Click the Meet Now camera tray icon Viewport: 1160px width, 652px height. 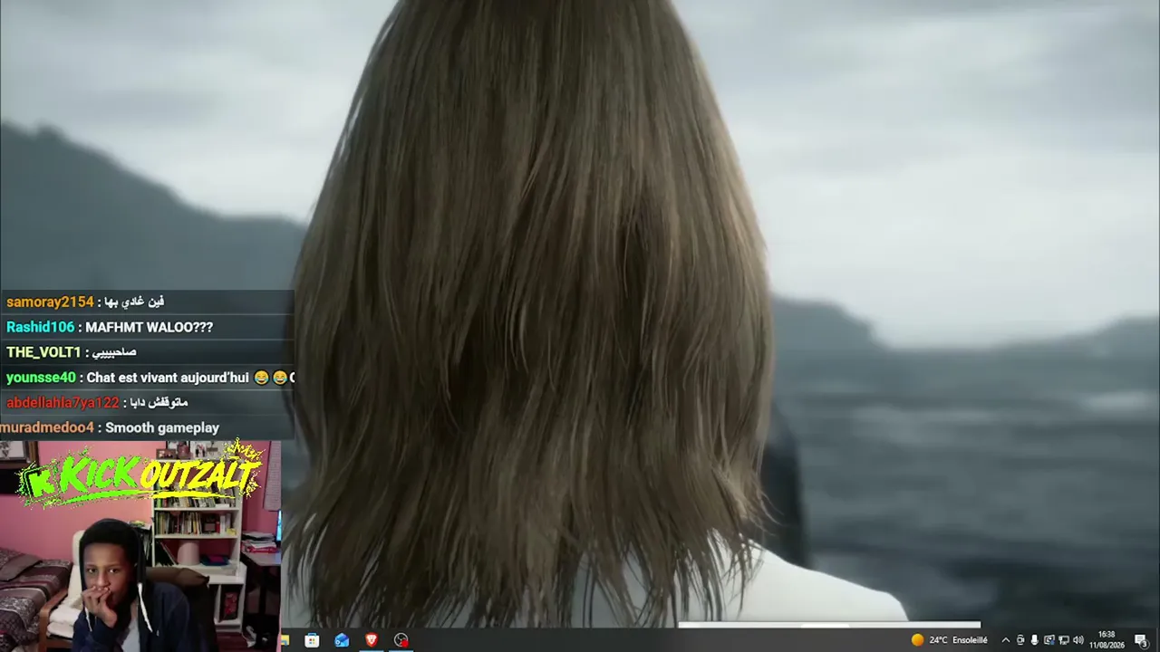click(x=1020, y=640)
